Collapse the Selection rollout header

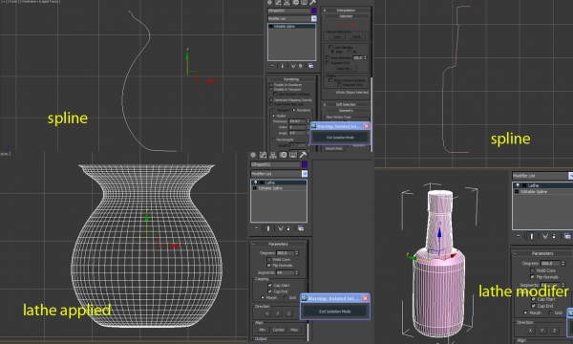[346, 16]
